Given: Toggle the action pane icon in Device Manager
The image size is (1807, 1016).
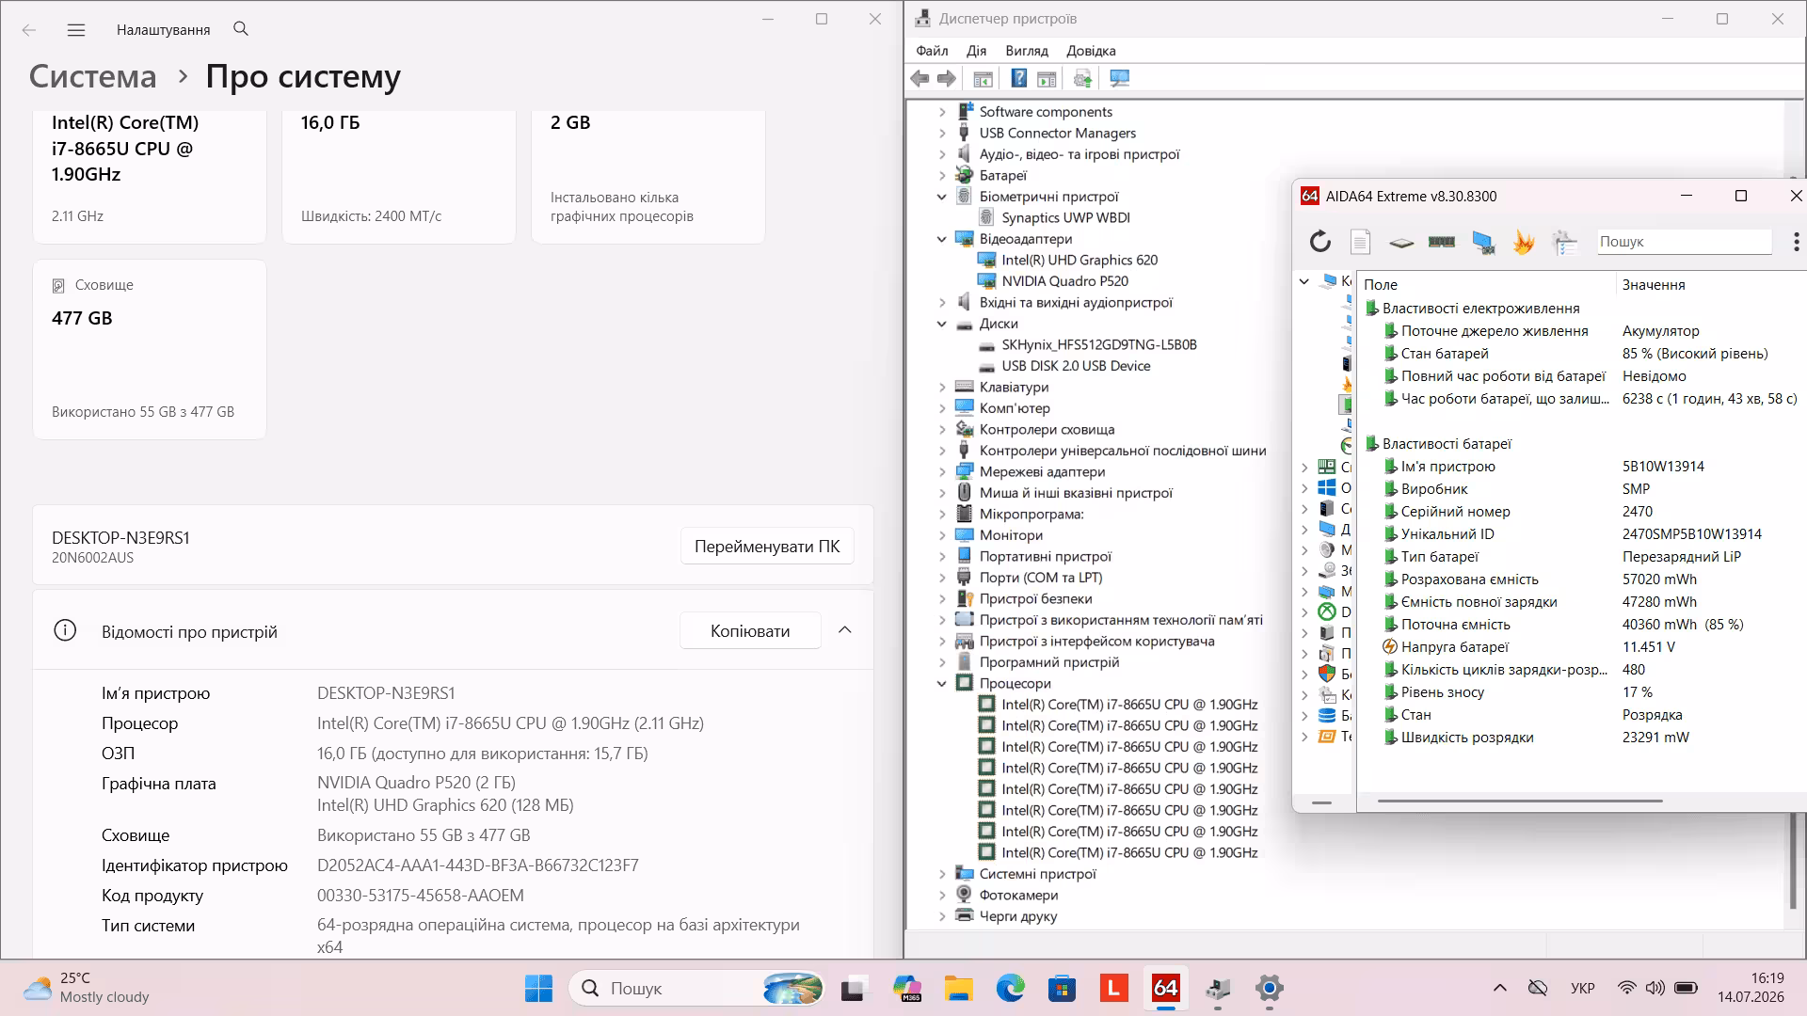Looking at the screenshot, I should (1047, 79).
